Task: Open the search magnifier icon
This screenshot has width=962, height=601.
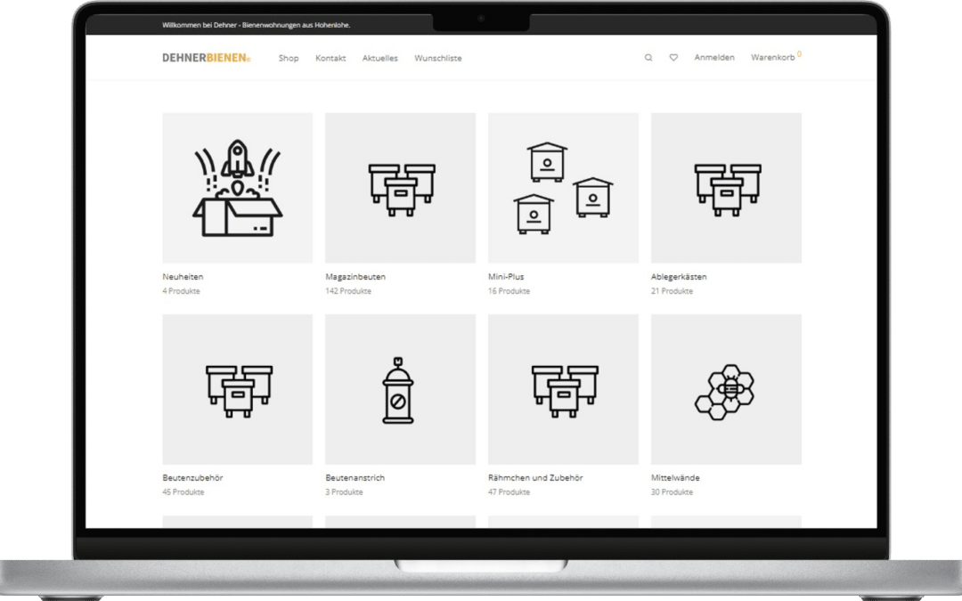Action: [x=648, y=58]
